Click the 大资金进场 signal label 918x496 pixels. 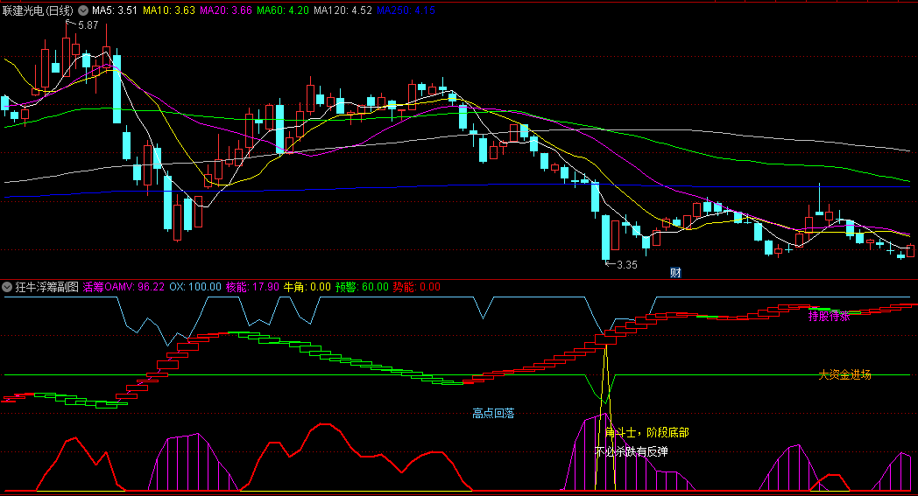(x=844, y=374)
